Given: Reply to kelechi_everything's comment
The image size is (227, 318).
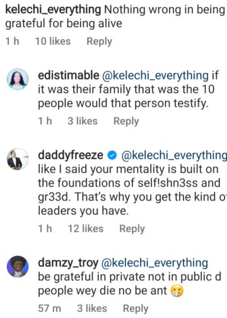Looking at the screenshot, I should click(x=99, y=42).
